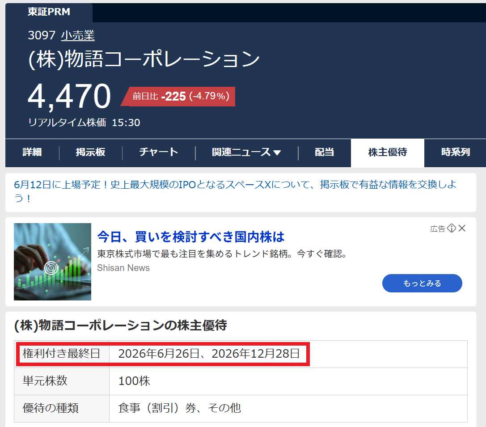Click the 小売業 sector link
This screenshot has height=427, width=486.
pyautogui.click(x=78, y=35)
